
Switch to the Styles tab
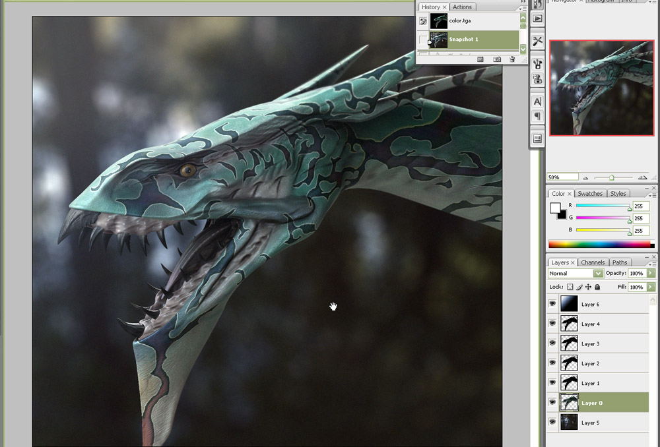pyautogui.click(x=618, y=194)
